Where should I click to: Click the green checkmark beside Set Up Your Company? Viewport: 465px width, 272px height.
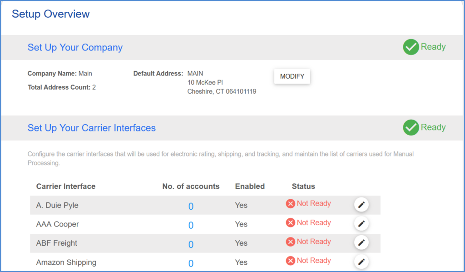tap(411, 47)
